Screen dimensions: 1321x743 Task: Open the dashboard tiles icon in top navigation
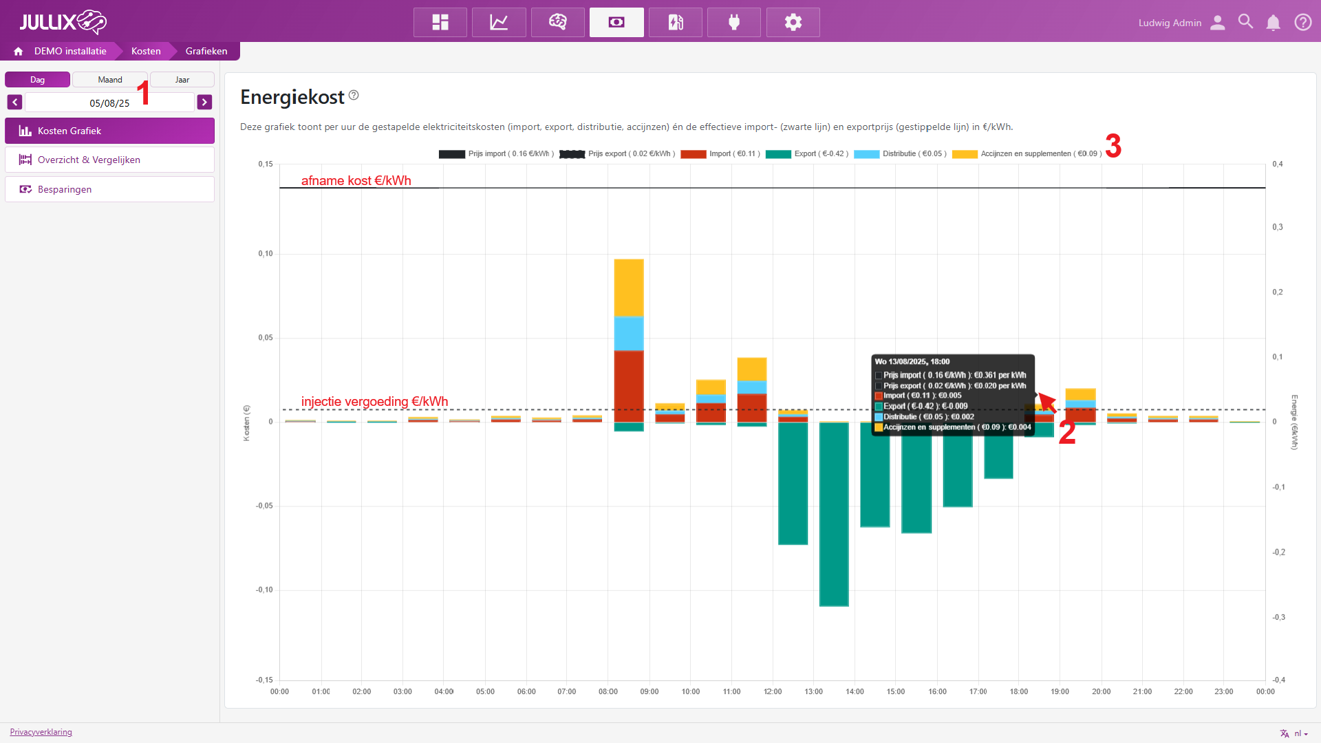pyautogui.click(x=440, y=22)
